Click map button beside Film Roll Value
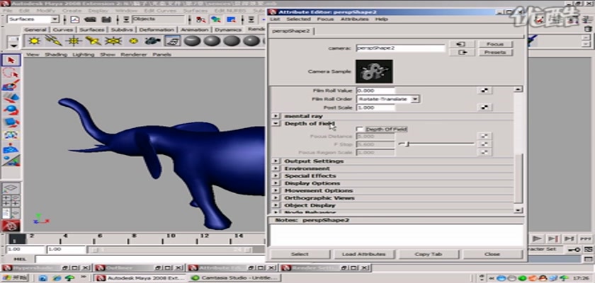 pos(484,91)
